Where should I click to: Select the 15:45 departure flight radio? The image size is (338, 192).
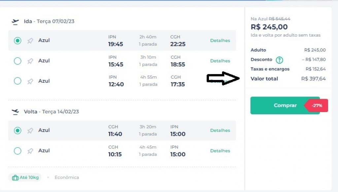coord(17,61)
